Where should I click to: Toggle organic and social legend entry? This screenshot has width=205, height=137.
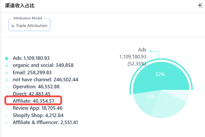point(43,65)
